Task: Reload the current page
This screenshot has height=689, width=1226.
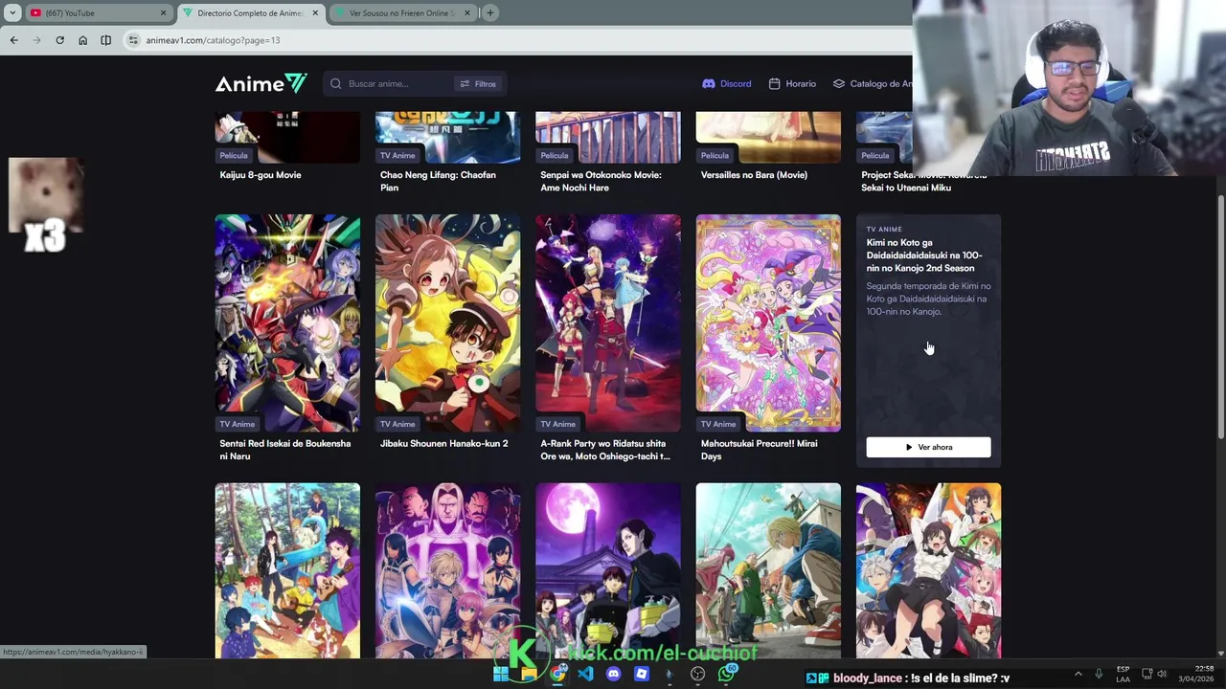Action: (59, 40)
